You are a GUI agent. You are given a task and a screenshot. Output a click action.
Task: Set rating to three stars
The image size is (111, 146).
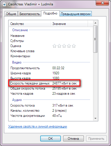click(x=64, y=46)
